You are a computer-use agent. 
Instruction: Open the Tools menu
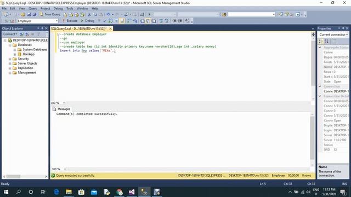(70, 8)
